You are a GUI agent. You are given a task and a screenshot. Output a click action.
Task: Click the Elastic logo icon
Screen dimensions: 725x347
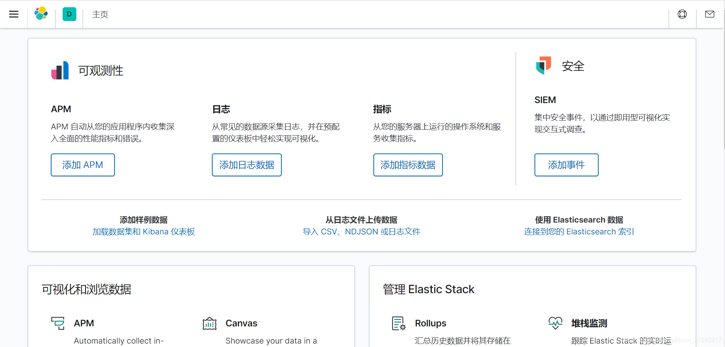point(41,14)
